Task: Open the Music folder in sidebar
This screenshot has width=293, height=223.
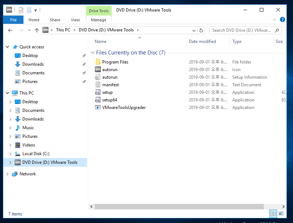Action: click(28, 128)
